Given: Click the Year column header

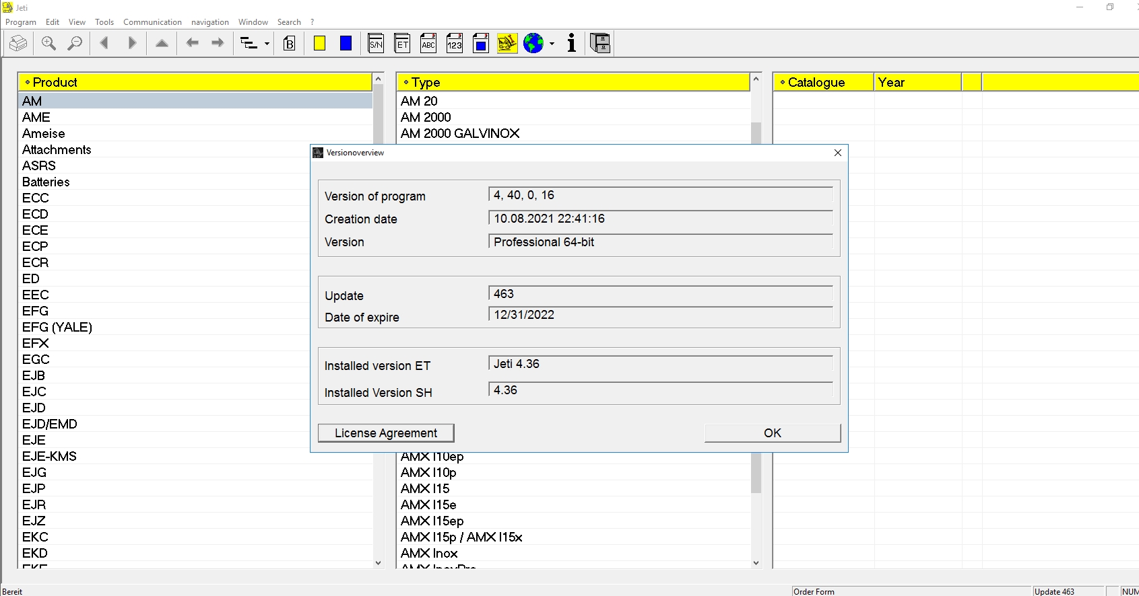Looking at the screenshot, I should pyautogui.click(x=918, y=82).
